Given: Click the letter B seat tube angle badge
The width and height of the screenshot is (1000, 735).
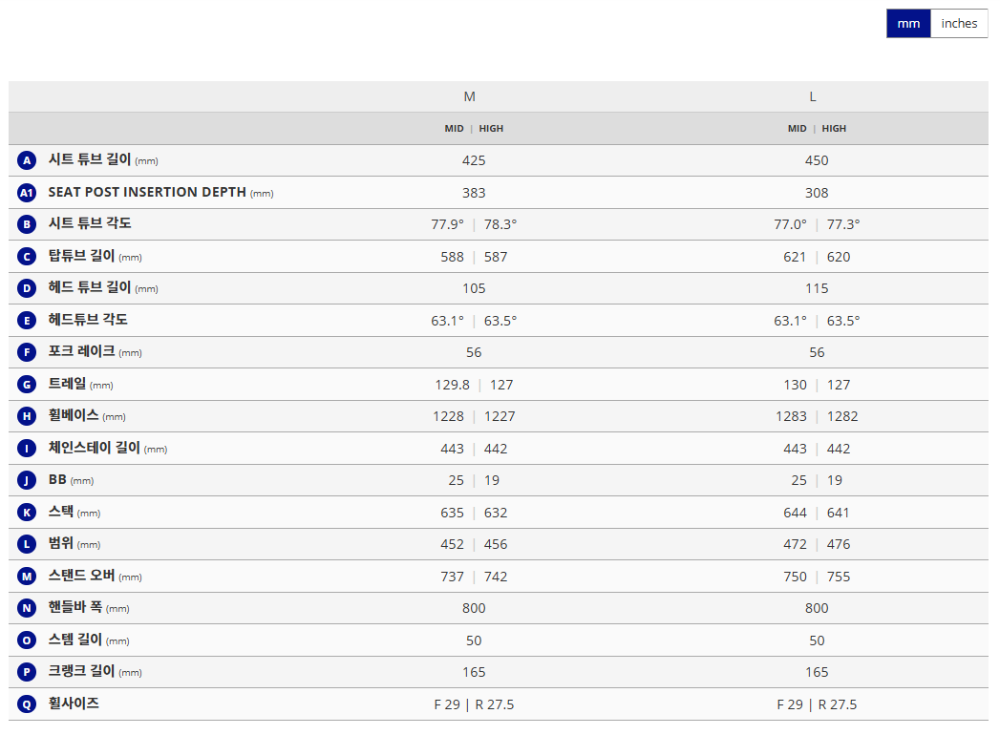Looking at the screenshot, I should (x=27, y=224).
